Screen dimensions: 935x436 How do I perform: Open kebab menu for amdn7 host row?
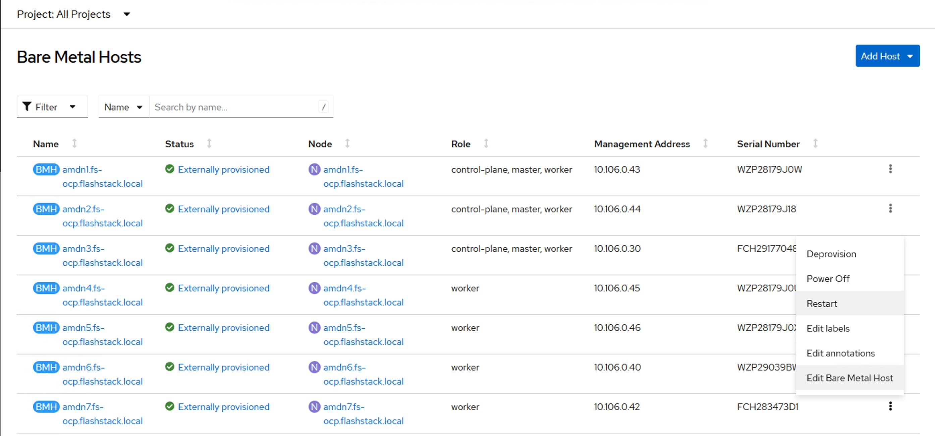tap(890, 406)
